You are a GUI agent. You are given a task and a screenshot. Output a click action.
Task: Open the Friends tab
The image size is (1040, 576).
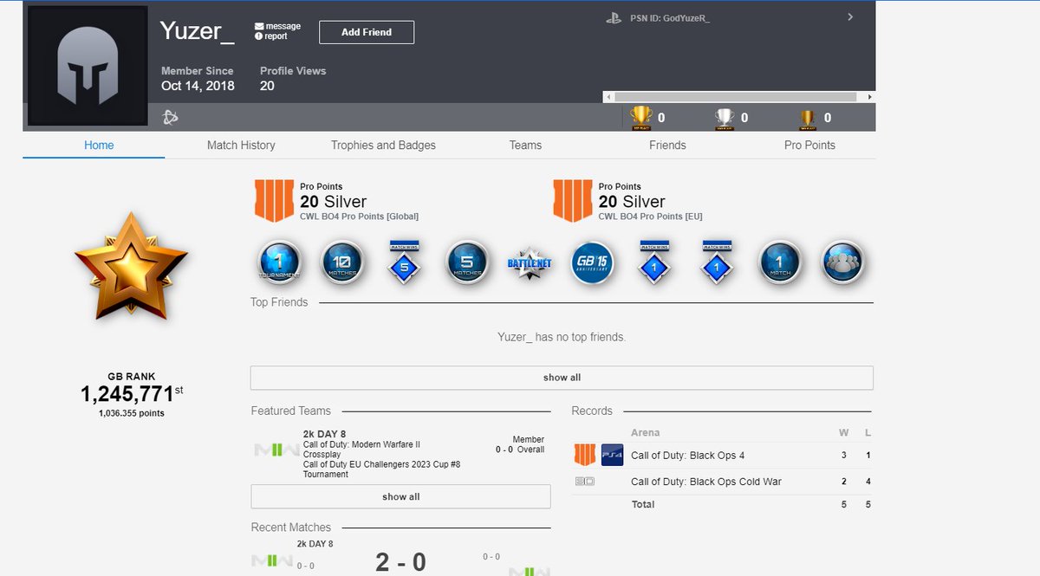pos(667,146)
